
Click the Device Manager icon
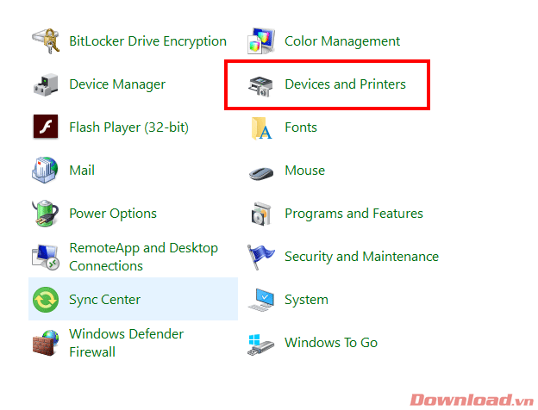click(x=46, y=84)
